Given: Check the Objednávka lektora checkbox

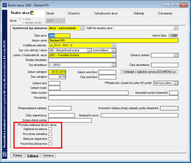Looking at the screenshot, I should click(x=50, y=129).
